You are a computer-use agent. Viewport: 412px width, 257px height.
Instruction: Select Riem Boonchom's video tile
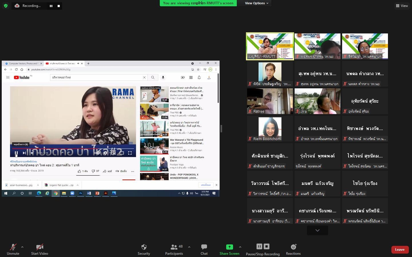click(270, 128)
